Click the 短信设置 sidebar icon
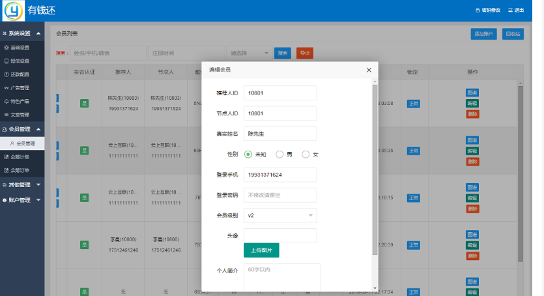Image resolution: width=544 pixels, height=296 pixels. pos(7,61)
